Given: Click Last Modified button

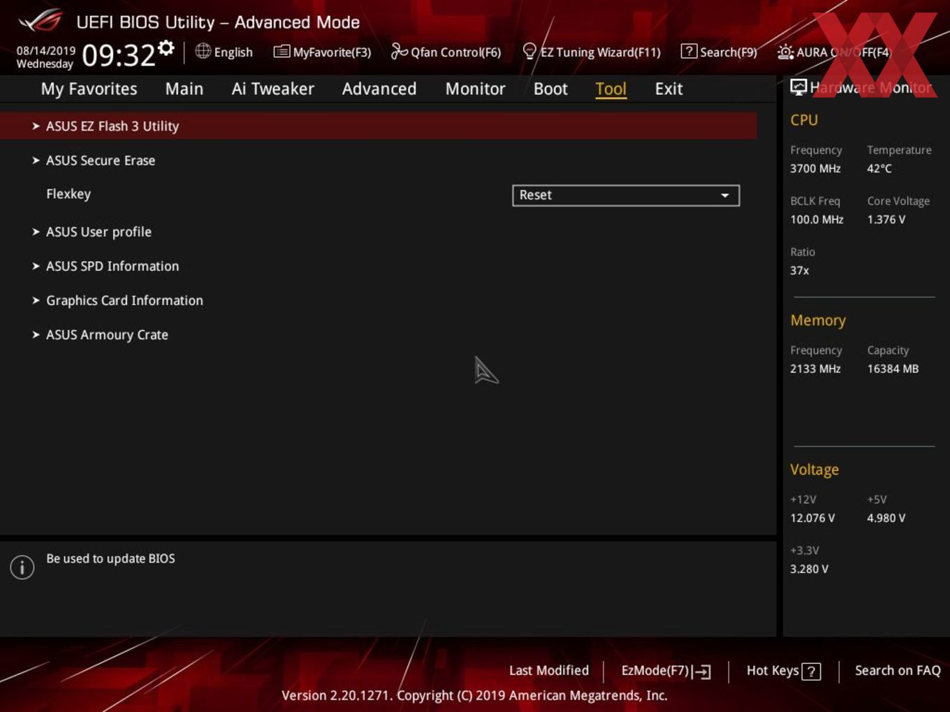Looking at the screenshot, I should click(549, 670).
